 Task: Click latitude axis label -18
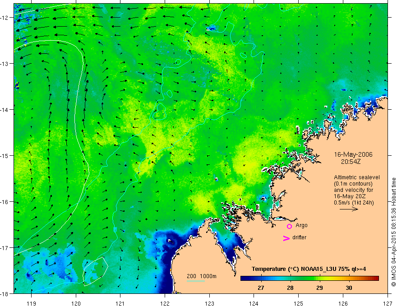[5, 293]
